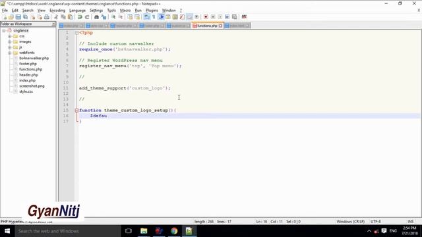422x237 pixels.
Task: Click the Print toolbar icon
Action: 47,17
